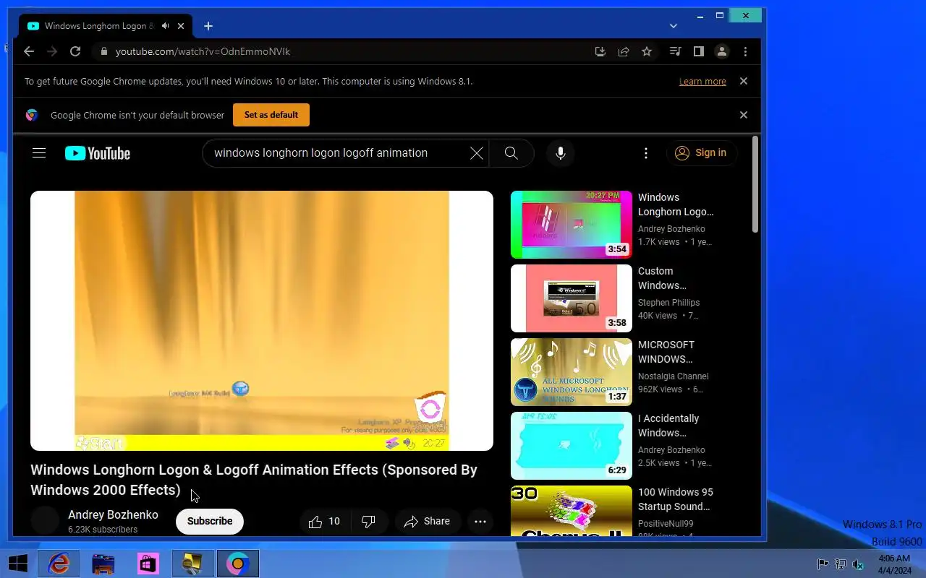Image resolution: width=926 pixels, height=578 pixels.
Task: Open the Learn more link
Action: 702,82
